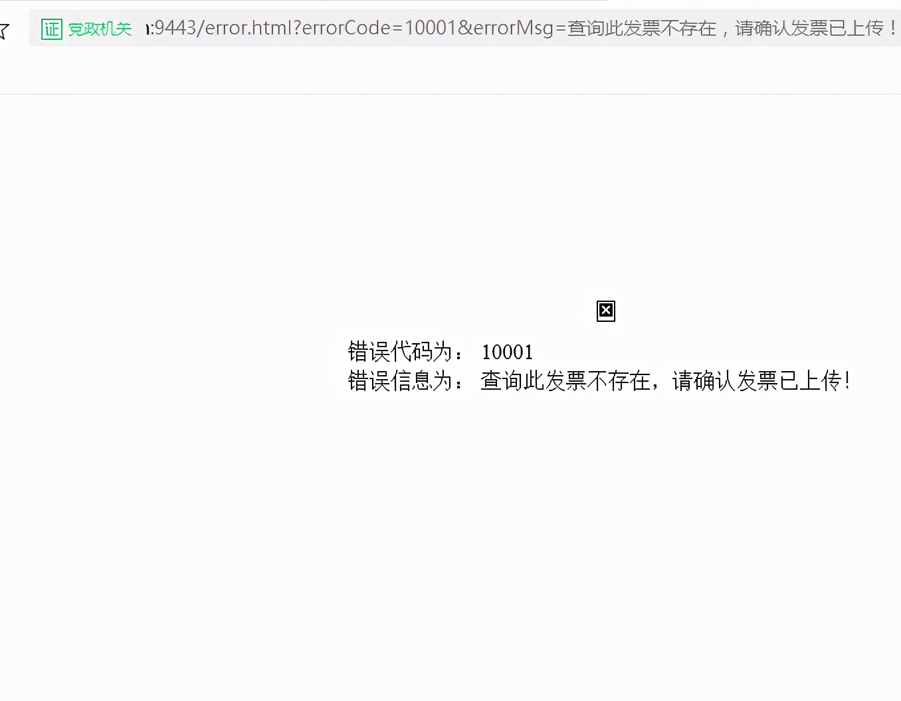Click the gray divider line below the header
This screenshot has width=901, height=701.
coord(450,94)
